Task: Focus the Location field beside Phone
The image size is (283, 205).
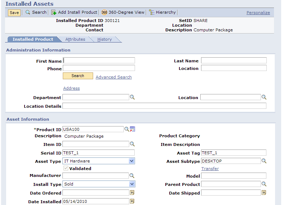Action: (x=234, y=68)
